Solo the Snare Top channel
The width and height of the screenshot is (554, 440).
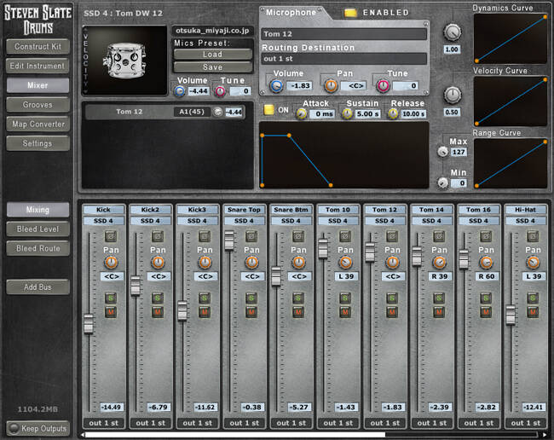click(251, 298)
